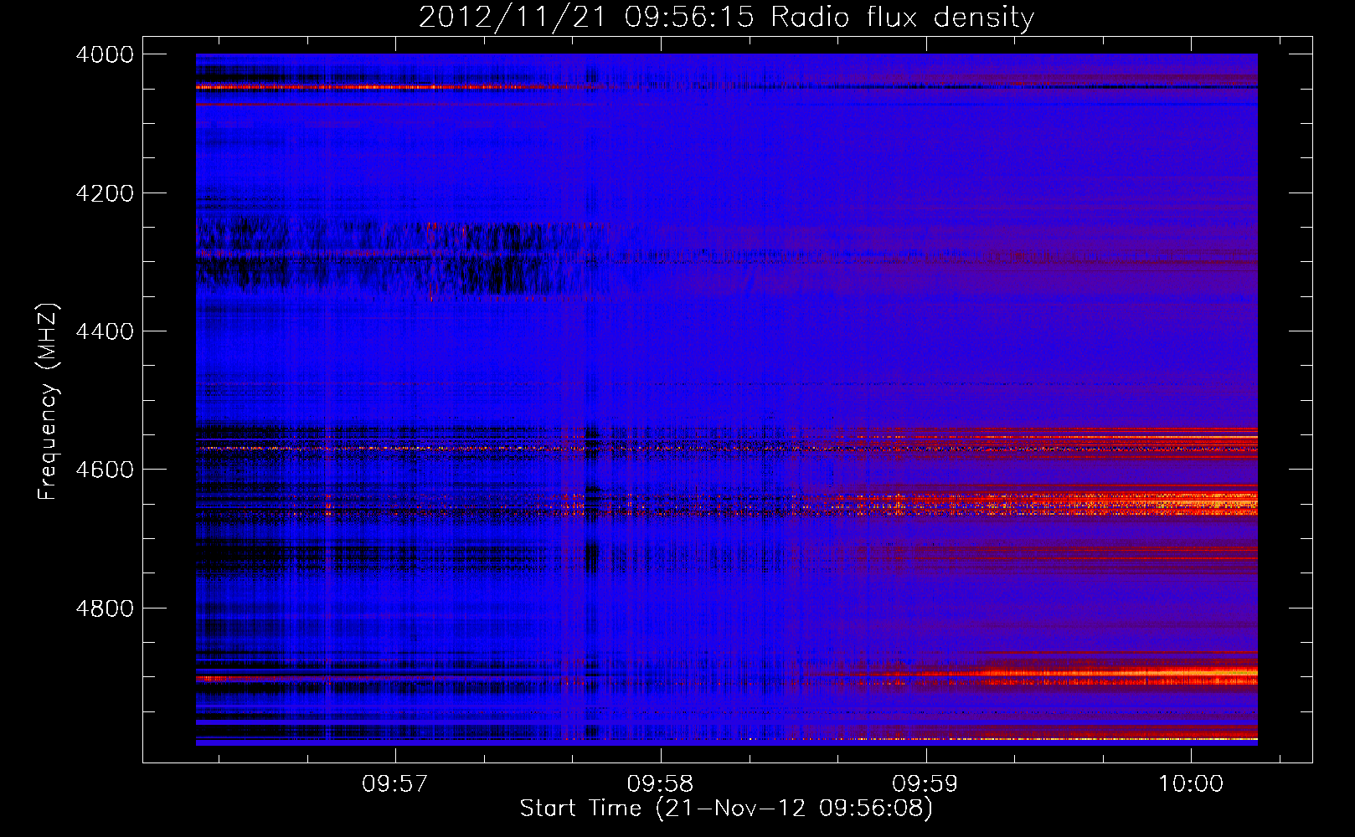Click the 09:59 time axis label
The width and height of the screenshot is (1355, 837).
tap(925, 784)
